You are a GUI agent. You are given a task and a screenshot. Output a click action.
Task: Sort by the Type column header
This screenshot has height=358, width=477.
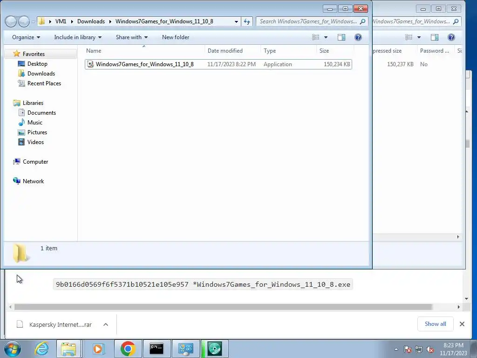point(288,51)
